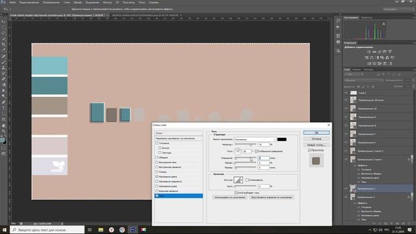Add a Curves adjustment layer
The image size is (416, 234).
pyautogui.click(x=380, y=52)
